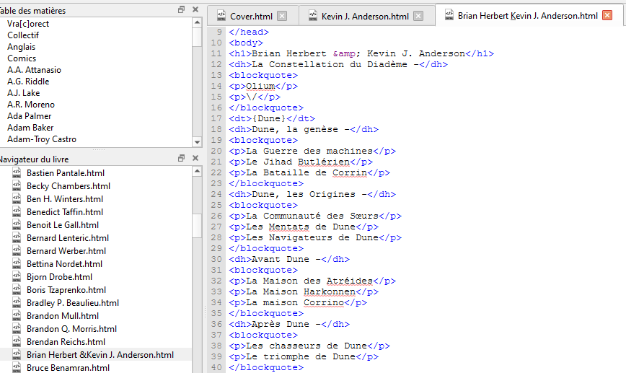Select Anglais in table of contents
Image resolution: width=626 pixels, height=373 pixels.
21,47
